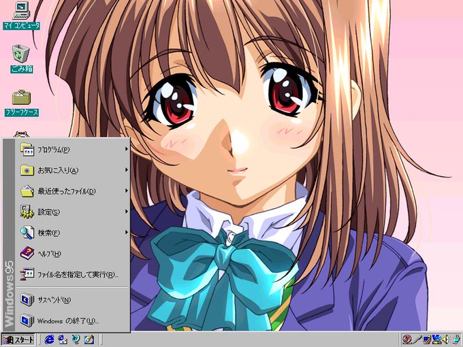Open the マイ コンピュータ desktop icon
Image resolution: width=463 pixels, height=347 pixels.
click(22, 16)
